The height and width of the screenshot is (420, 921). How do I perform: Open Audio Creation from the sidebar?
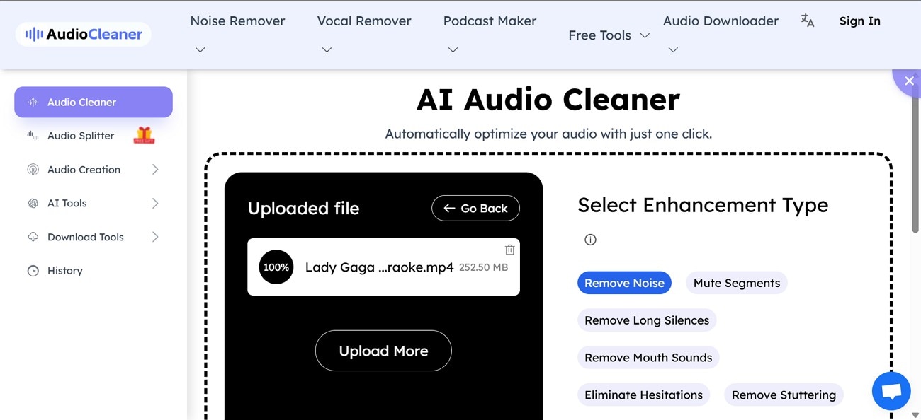pos(83,169)
